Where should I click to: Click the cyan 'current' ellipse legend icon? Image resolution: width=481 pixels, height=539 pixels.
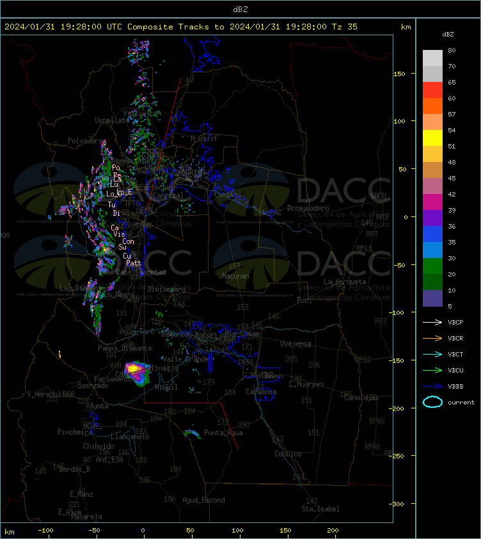pos(432,402)
